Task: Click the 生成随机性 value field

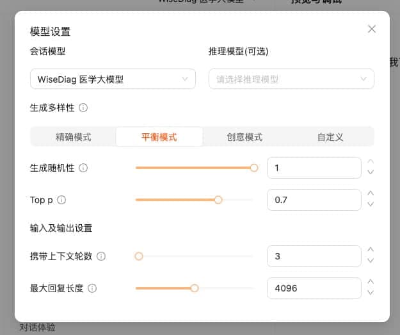Action: (x=314, y=168)
